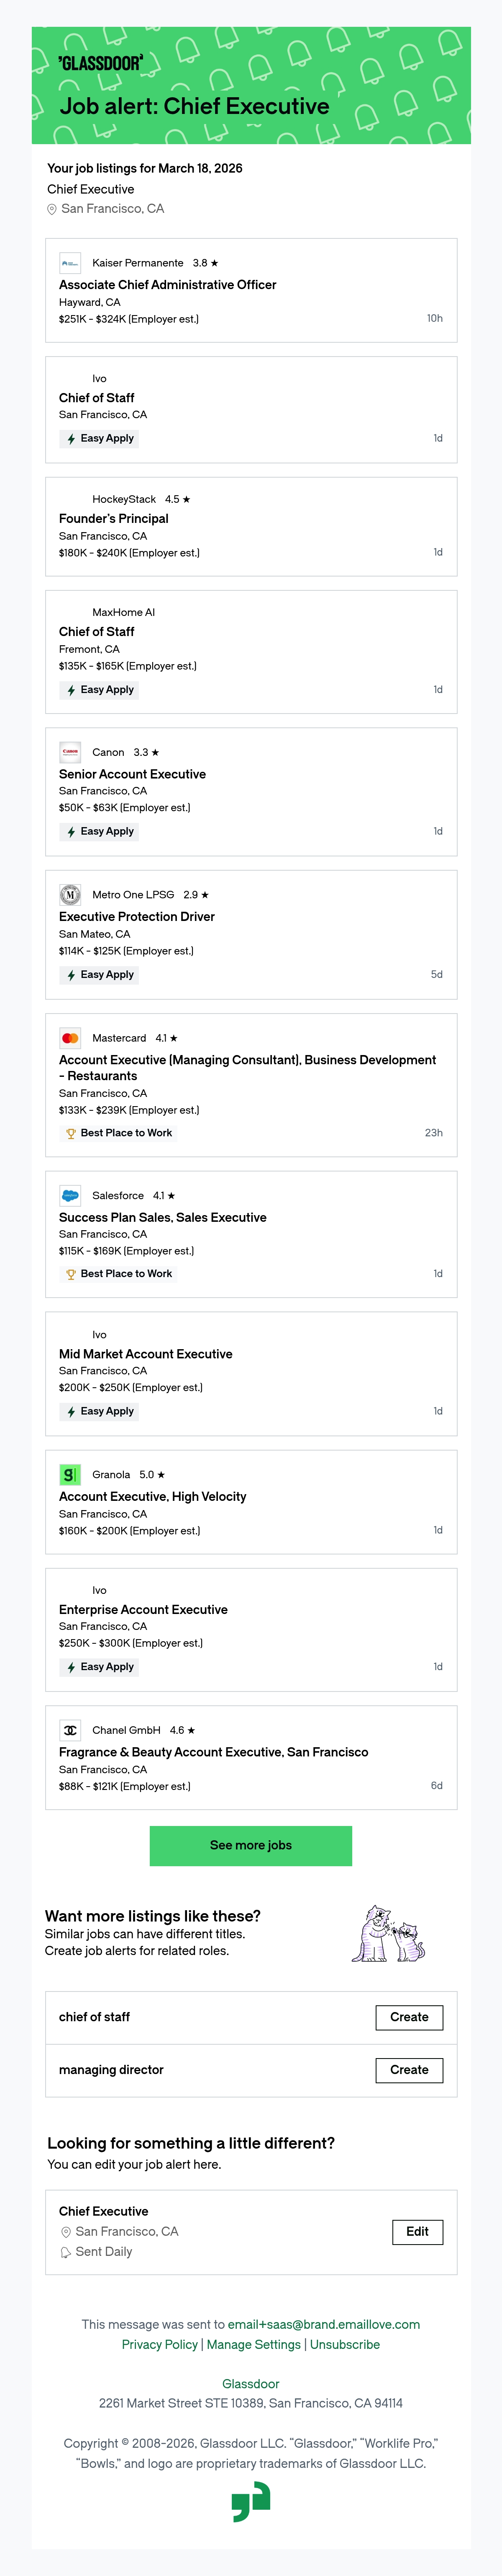The height and width of the screenshot is (2576, 502).
Task: Create alert for chief of staff
Action: [x=409, y=2017]
